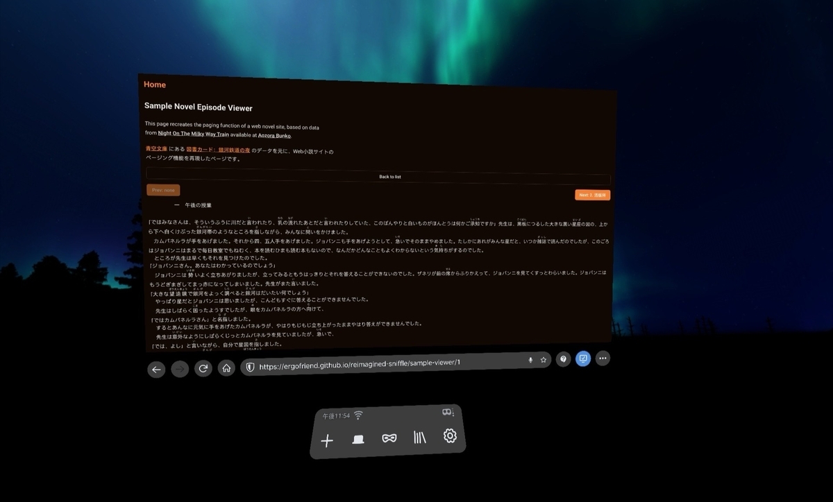Click the Home link on the page
The width and height of the screenshot is (833, 502).
tap(155, 85)
